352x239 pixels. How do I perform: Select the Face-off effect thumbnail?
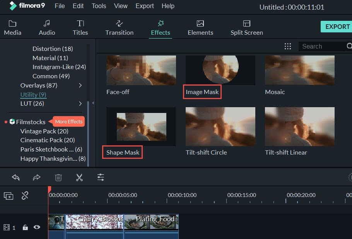(x=141, y=70)
